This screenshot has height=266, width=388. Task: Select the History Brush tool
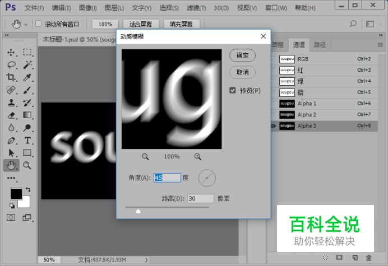click(x=27, y=102)
